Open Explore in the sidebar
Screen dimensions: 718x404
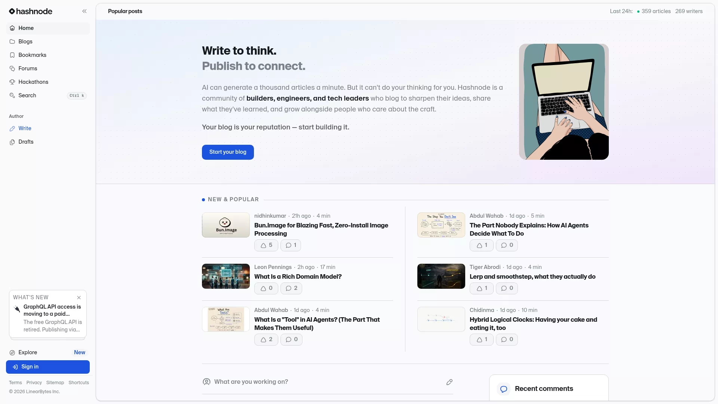[x=48, y=352]
